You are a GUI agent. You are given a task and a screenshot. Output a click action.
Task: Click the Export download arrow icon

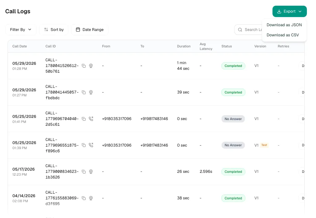279,11
